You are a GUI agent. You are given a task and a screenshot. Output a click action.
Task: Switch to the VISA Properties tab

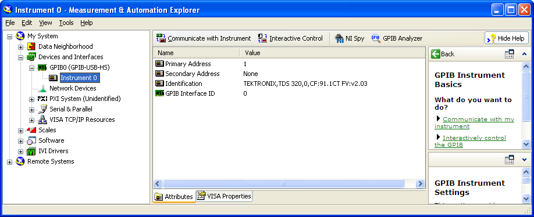pyautogui.click(x=225, y=196)
